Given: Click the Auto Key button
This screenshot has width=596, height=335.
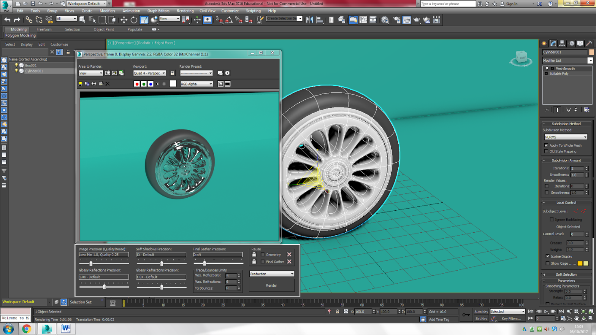Looking at the screenshot, I should (481, 311).
